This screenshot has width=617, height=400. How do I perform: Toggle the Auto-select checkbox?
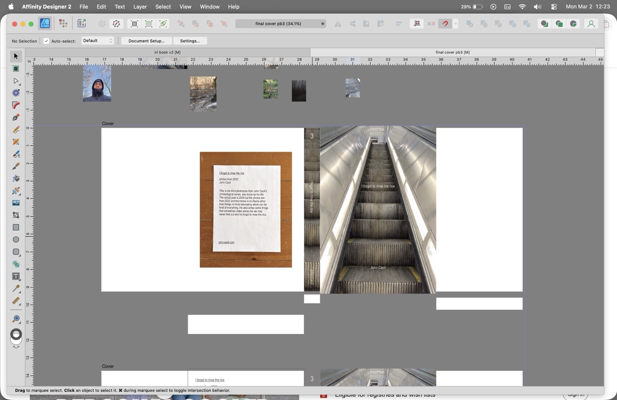[x=46, y=41]
